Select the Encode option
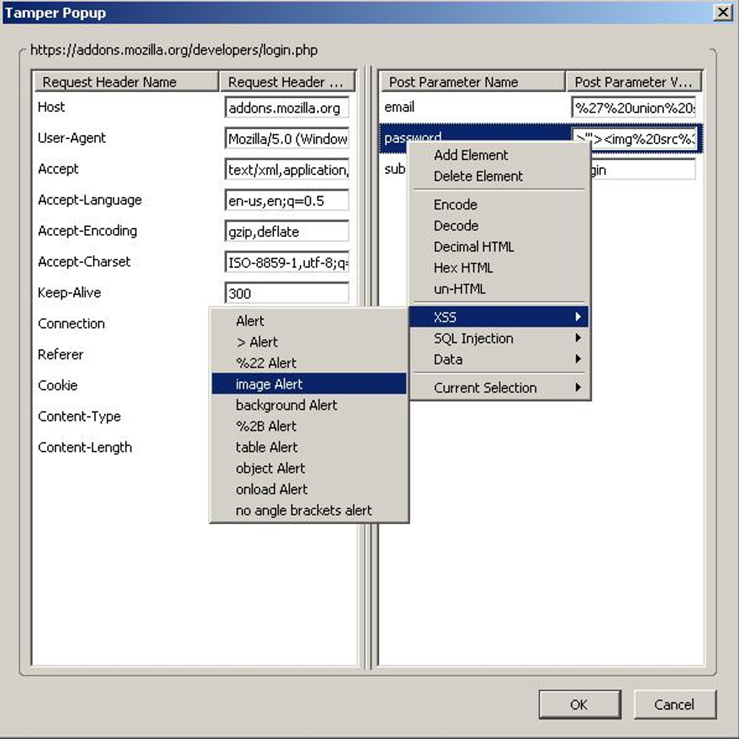The height and width of the screenshot is (739, 739). coord(455,204)
